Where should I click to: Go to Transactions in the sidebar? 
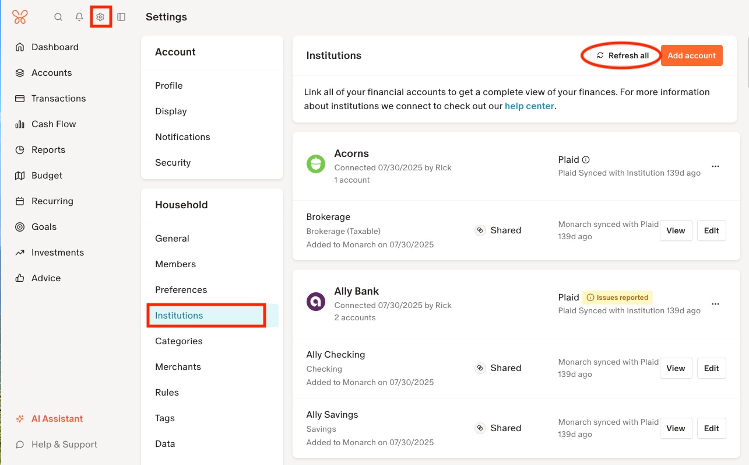coord(58,99)
